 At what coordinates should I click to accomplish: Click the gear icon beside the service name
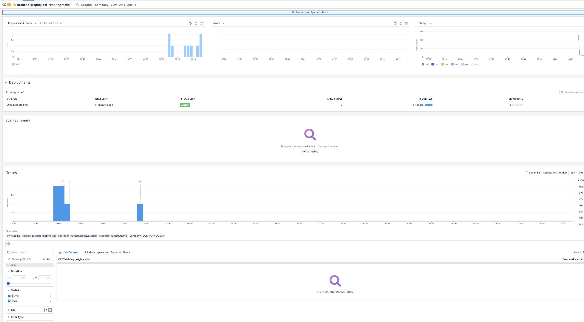click(x=4, y=5)
